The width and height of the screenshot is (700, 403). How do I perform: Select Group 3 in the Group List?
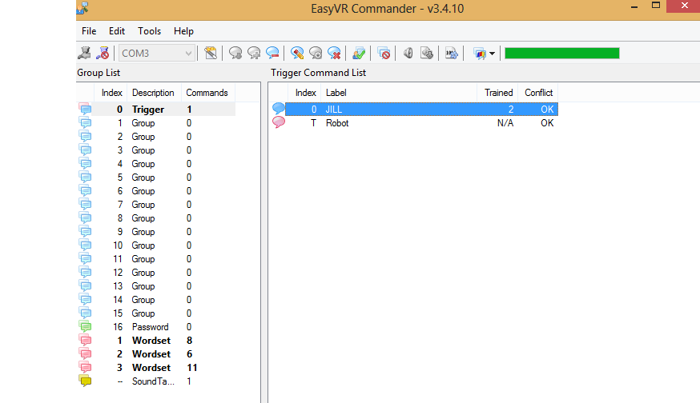pos(156,150)
